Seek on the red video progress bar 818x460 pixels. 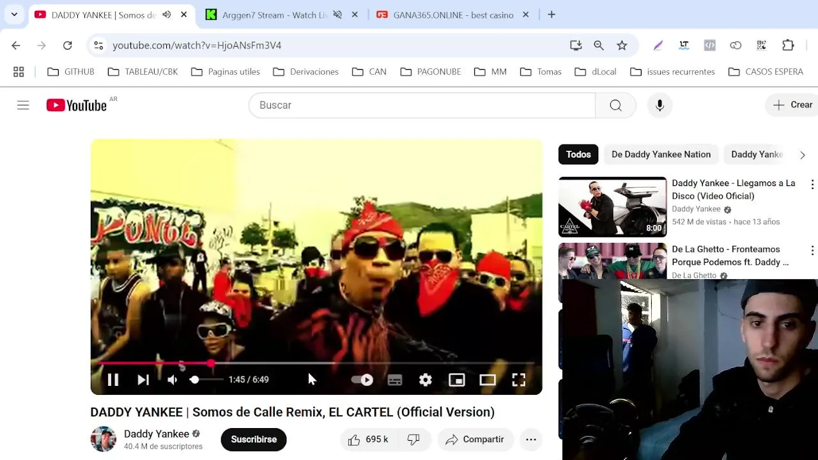[x=316, y=363]
